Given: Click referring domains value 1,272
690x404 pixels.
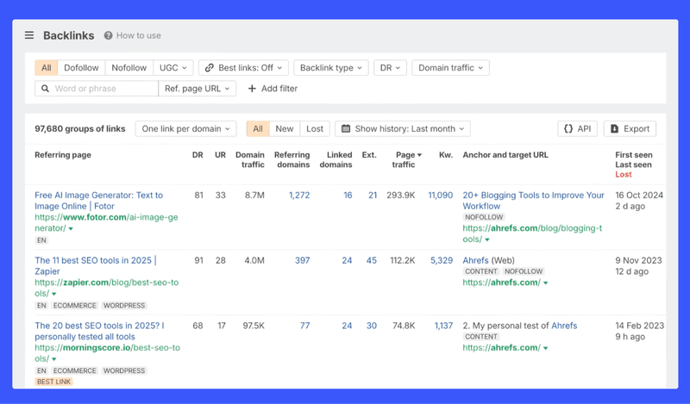Looking at the screenshot, I should (299, 196).
